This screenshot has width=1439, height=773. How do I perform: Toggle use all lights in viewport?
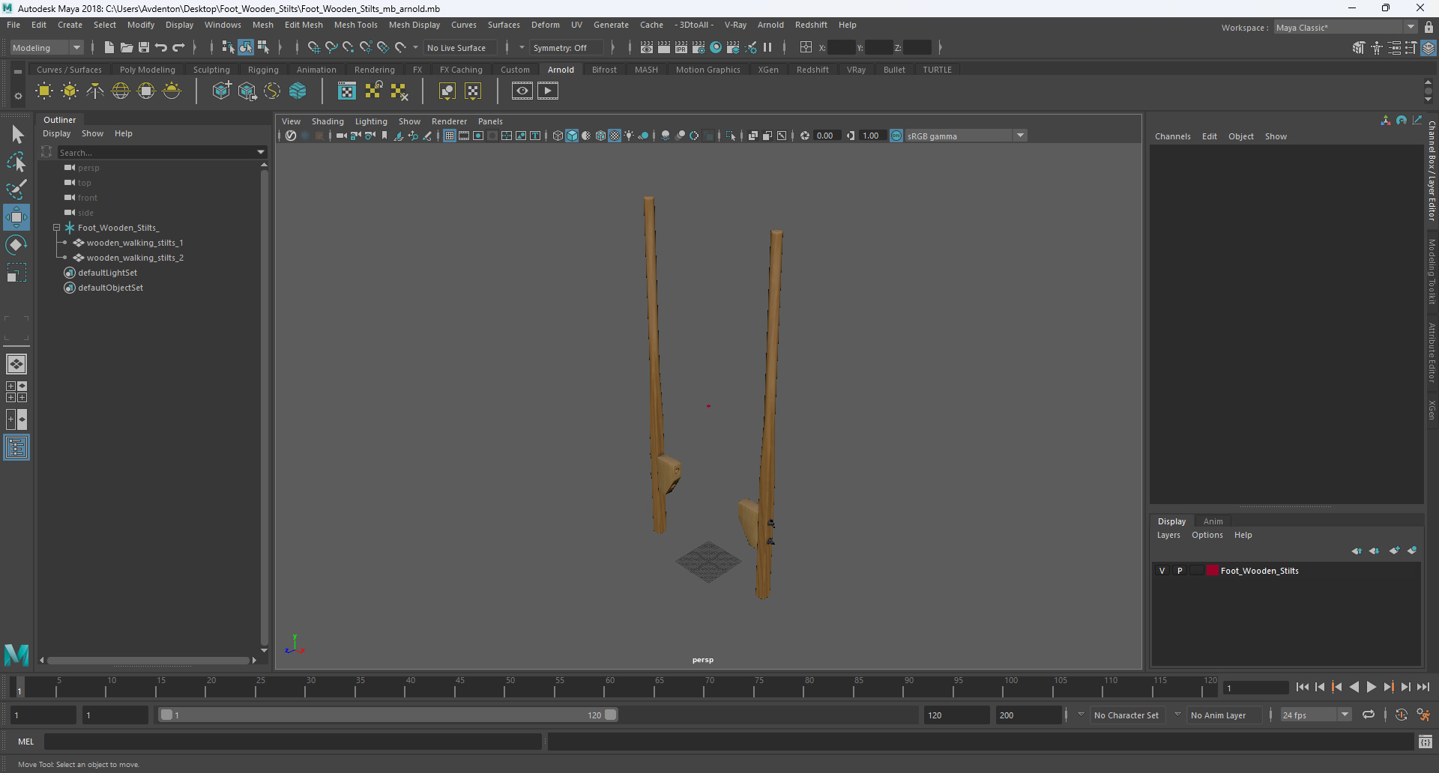coord(629,136)
